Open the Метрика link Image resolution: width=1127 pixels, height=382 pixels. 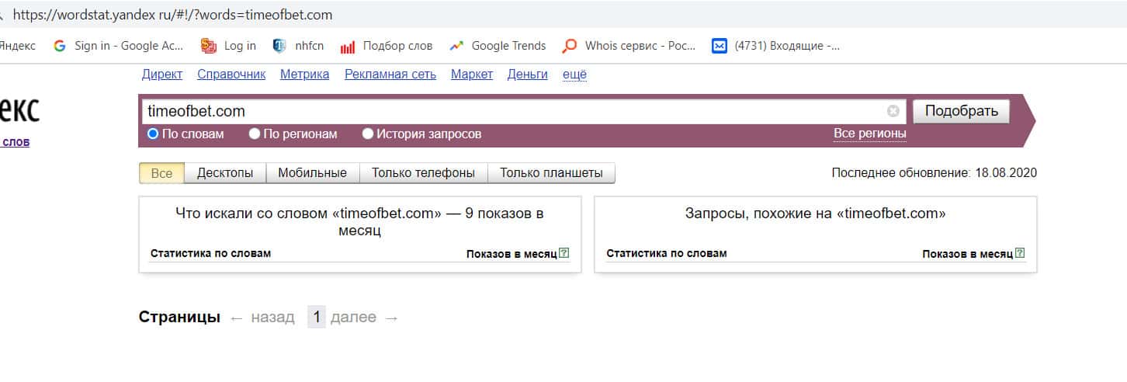[304, 75]
